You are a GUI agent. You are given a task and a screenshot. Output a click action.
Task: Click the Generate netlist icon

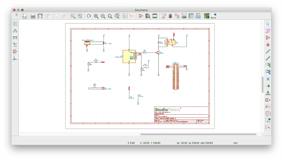[184, 16]
